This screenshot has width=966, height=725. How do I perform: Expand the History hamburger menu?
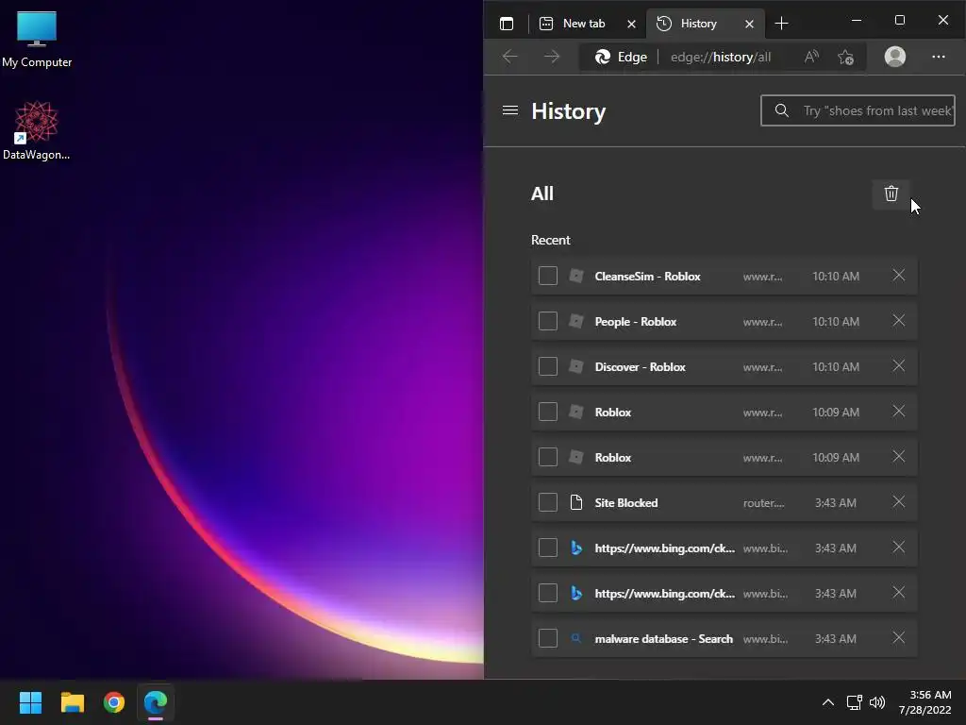click(x=510, y=110)
